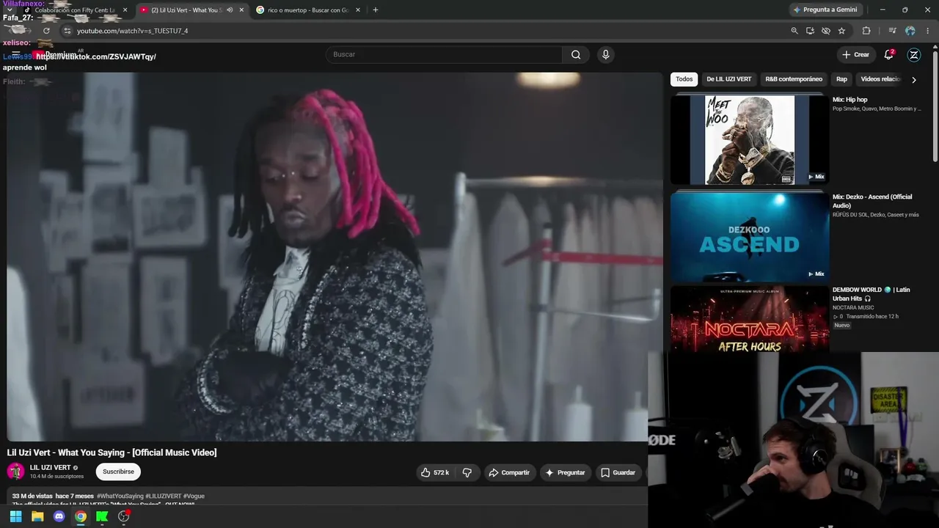The image size is (939, 528).
Task: Activate voice search microphone icon
Action: [605, 54]
